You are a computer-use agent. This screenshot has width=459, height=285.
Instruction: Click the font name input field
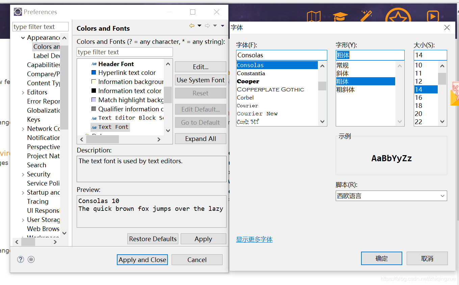(282, 55)
